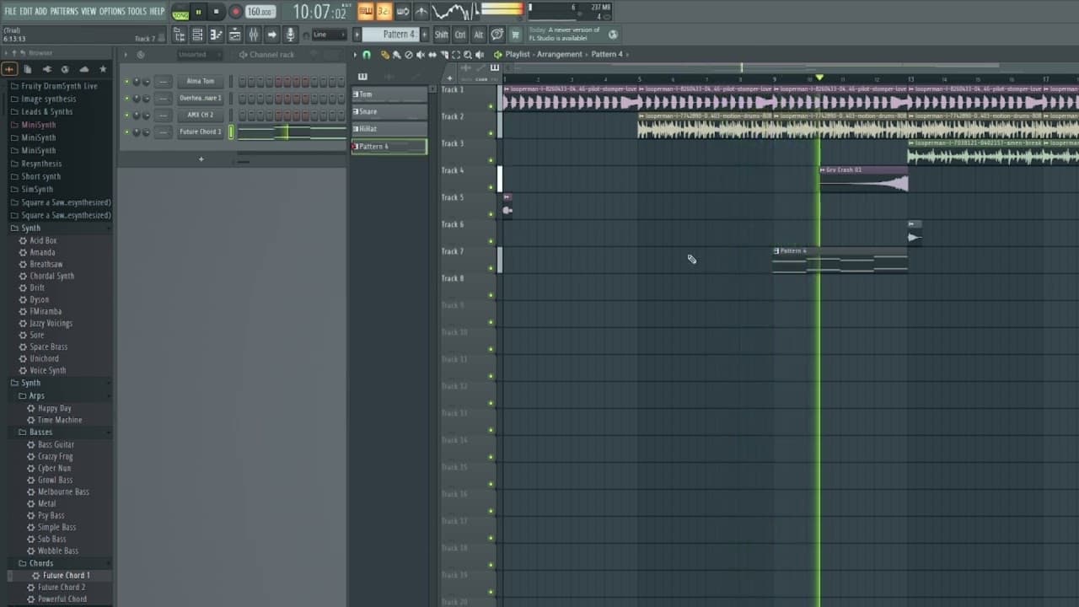Select the Delete tool in Playlist

pyautogui.click(x=409, y=55)
